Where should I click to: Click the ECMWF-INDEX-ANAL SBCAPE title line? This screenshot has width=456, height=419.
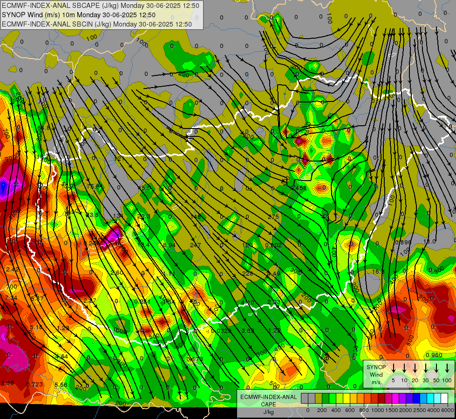click(101, 6)
